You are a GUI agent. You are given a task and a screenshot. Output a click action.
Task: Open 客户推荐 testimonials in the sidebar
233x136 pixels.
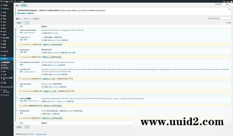point(6,38)
